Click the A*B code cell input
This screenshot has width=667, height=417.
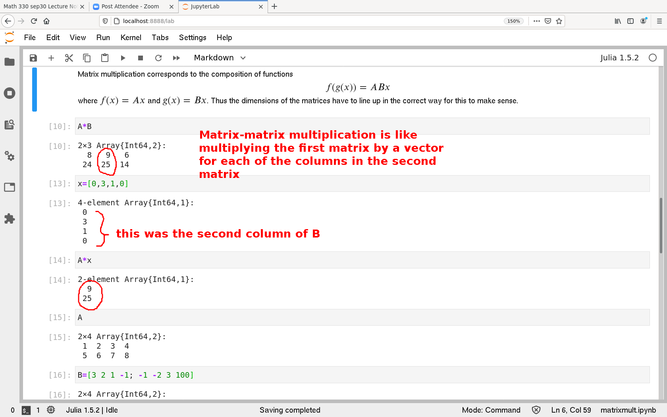pyautogui.click(x=357, y=126)
